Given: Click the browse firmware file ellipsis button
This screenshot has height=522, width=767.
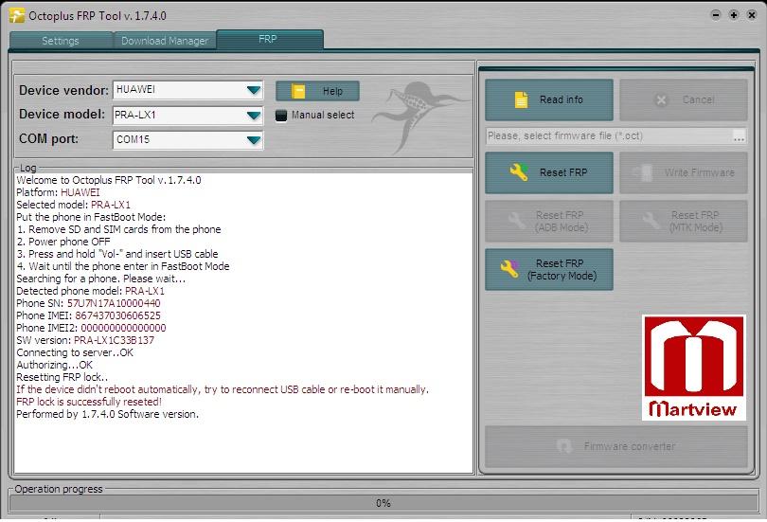Looking at the screenshot, I should [x=739, y=136].
